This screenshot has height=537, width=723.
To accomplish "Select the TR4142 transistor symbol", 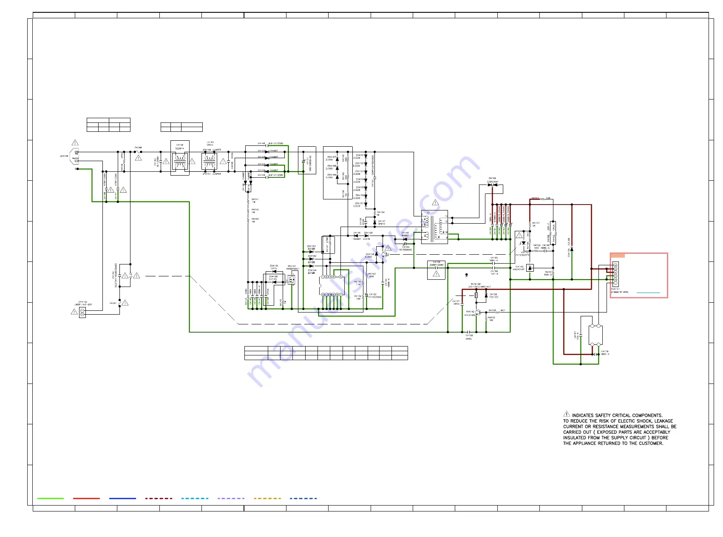I will point(478,313).
